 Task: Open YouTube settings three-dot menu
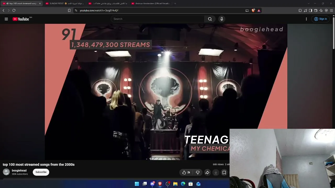point(306,19)
